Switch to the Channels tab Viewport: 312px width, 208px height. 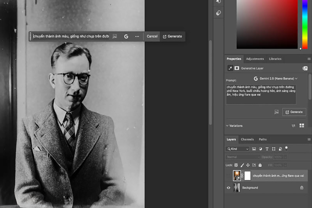[x=247, y=139]
